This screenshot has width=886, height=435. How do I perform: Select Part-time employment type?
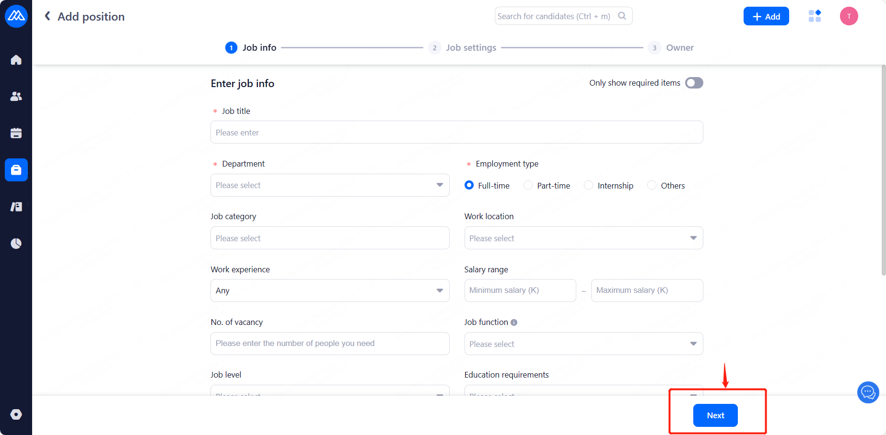(528, 185)
